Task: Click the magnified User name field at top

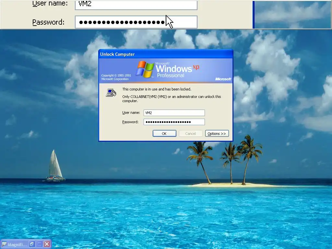Action: click(136, 5)
